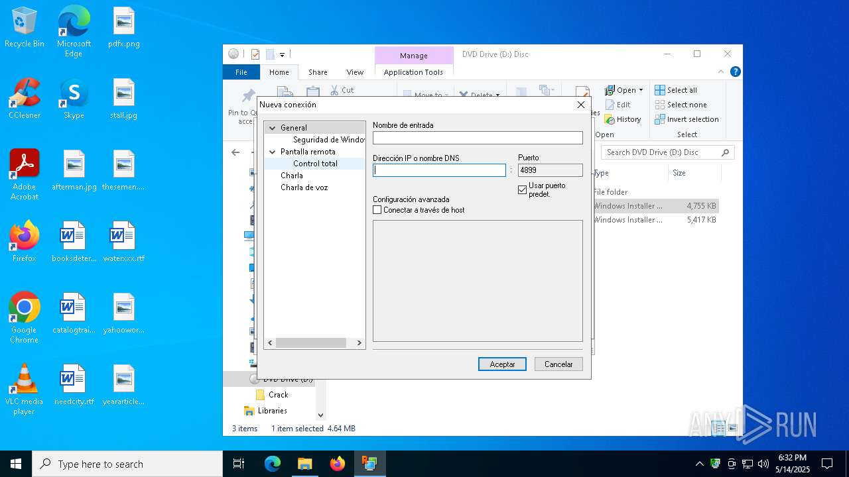Select pdfx.png desktop file
This screenshot has height=477, width=849.
tap(124, 28)
